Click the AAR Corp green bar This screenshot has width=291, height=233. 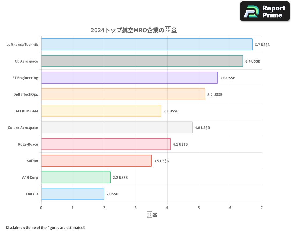coord(76,177)
